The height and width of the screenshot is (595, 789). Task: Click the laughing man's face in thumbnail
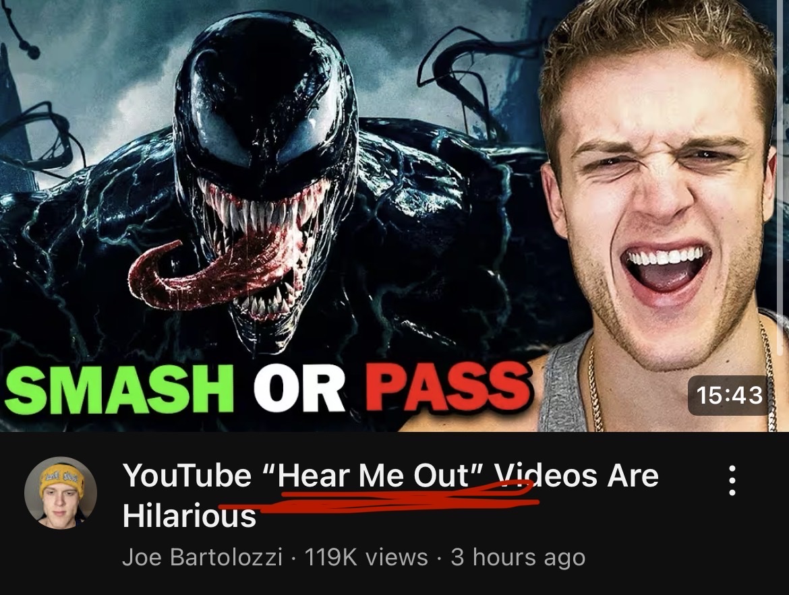pos(659,201)
